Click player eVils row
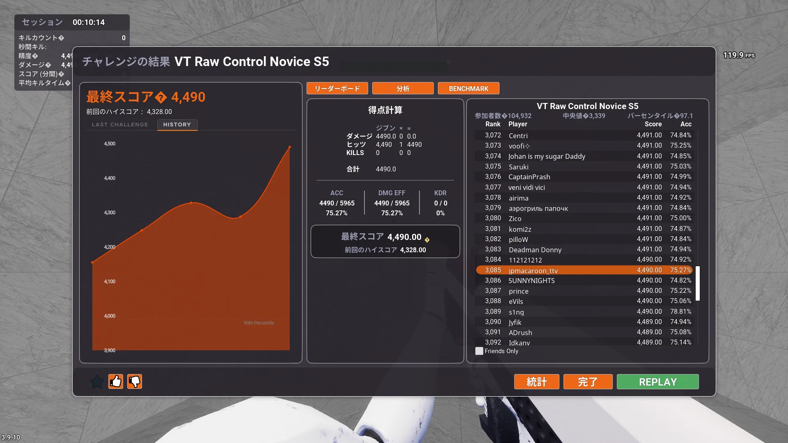This screenshot has height=443, width=788. pyautogui.click(x=584, y=301)
